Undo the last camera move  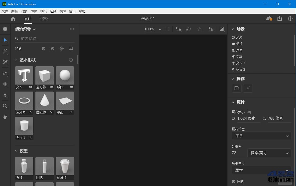[189, 29]
